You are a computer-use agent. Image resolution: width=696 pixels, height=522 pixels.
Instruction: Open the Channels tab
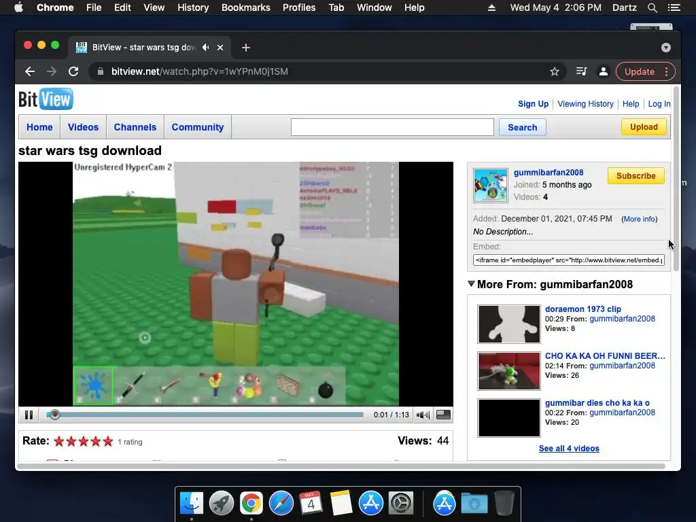(135, 127)
